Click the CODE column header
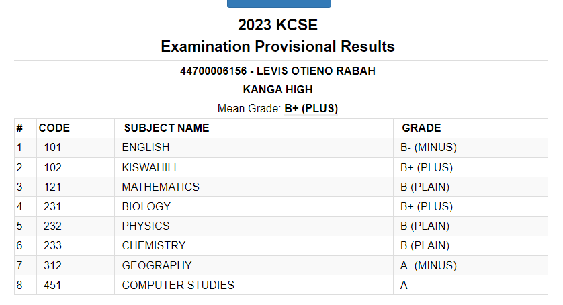Image resolution: width=563 pixels, height=305 pixels. pos(54,128)
